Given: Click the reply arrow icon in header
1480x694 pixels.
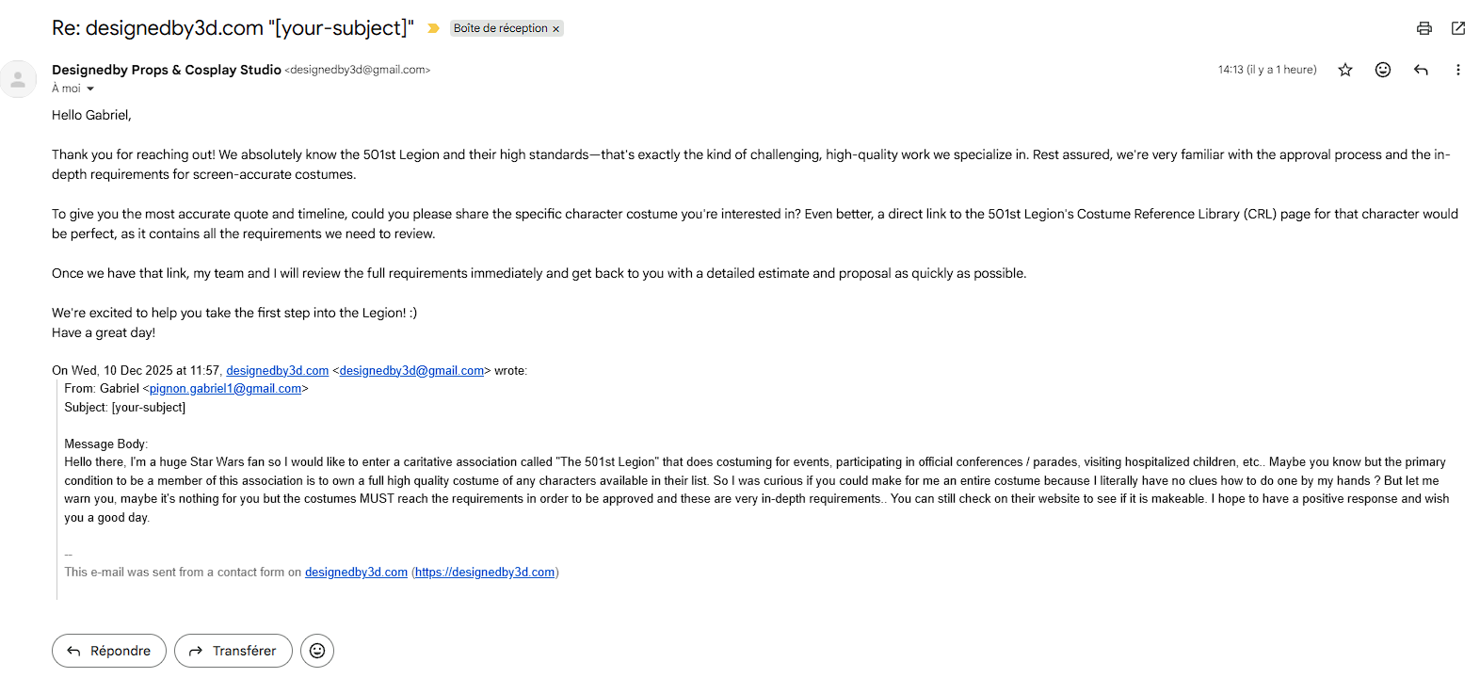Looking at the screenshot, I should pos(1421,70).
